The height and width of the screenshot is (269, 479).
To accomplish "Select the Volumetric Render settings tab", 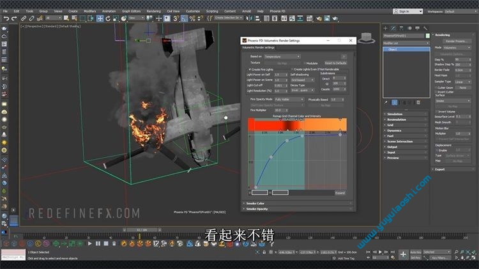I will click(x=258, y=47).
